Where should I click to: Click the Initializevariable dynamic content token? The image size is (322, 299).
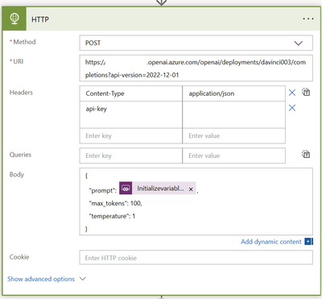click(x=158, y=188)
